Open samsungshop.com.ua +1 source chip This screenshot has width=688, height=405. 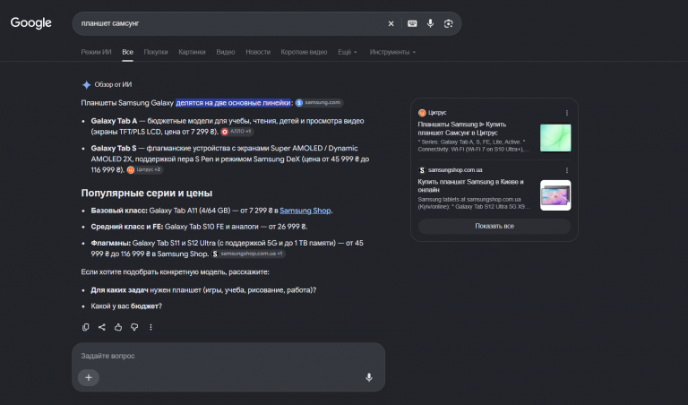248,254
